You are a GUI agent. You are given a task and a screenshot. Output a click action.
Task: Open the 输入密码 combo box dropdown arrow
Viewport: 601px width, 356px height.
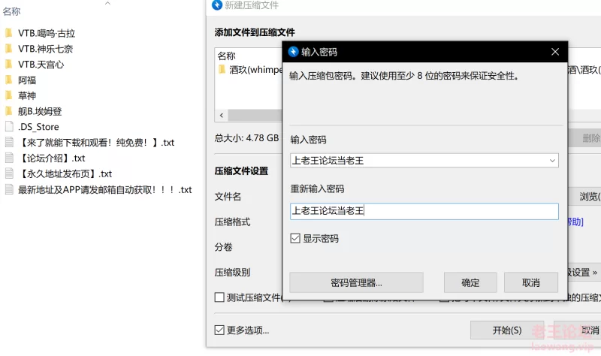[552, 161]
